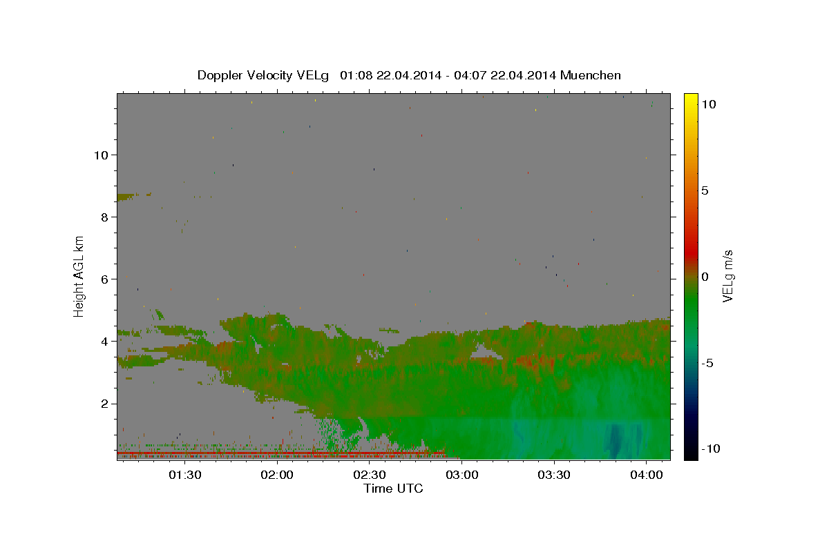The width and height of the screenshot is (829, 552).
Task: Click the colorbar value 10 label
Action: (708, 104)
